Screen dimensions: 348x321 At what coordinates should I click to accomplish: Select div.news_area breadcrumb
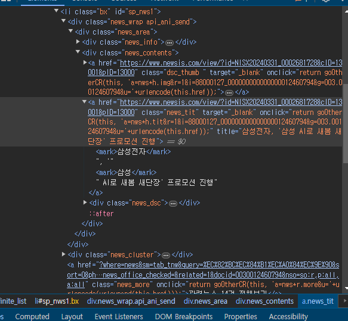(x=205, y=301)
